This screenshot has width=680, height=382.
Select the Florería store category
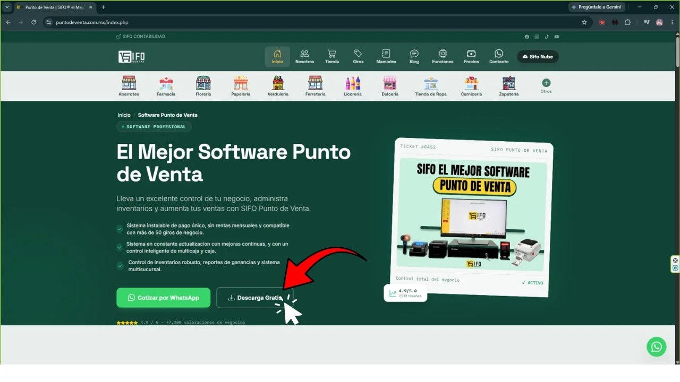coord(203,86)
